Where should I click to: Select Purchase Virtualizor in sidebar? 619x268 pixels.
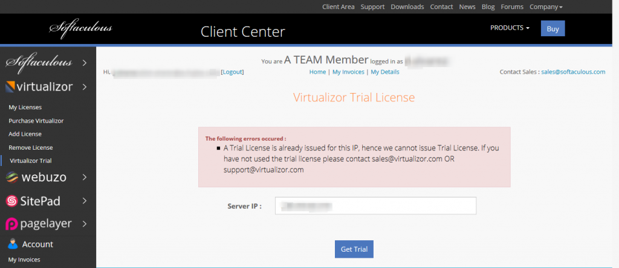36,121
